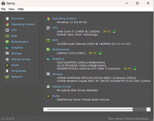Click the RAM heading link in summary
The width and height of the screenshot is (154, 121).
55,40
